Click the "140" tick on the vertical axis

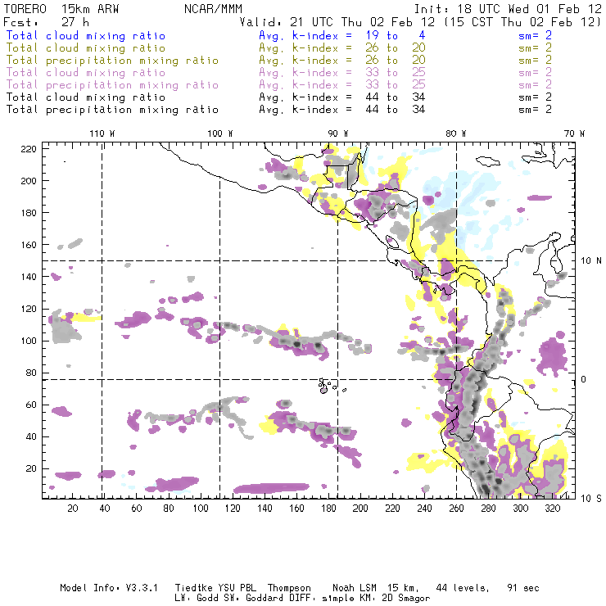29,277
